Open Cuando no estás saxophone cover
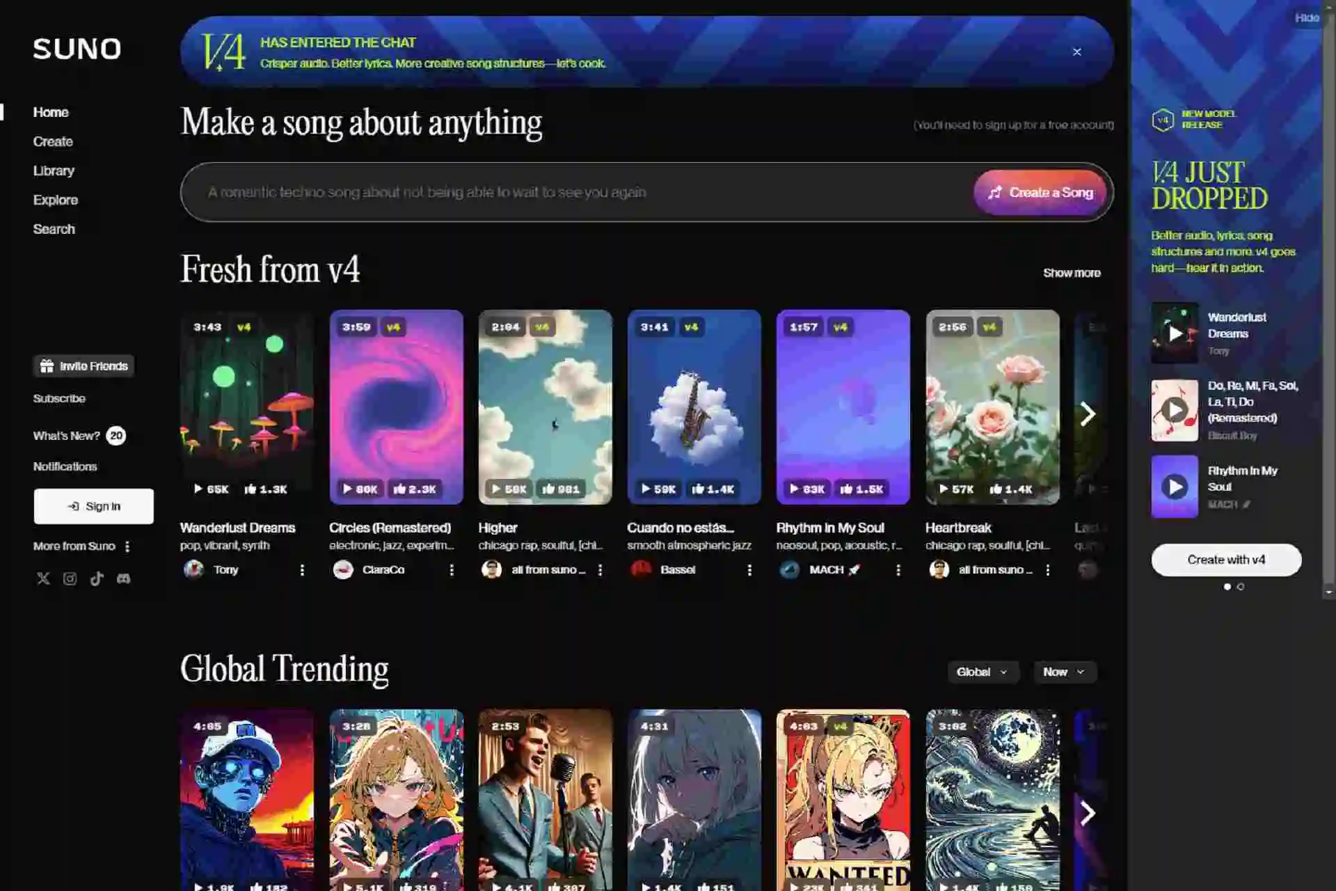 pyautogui.click(x=694, y=407)
